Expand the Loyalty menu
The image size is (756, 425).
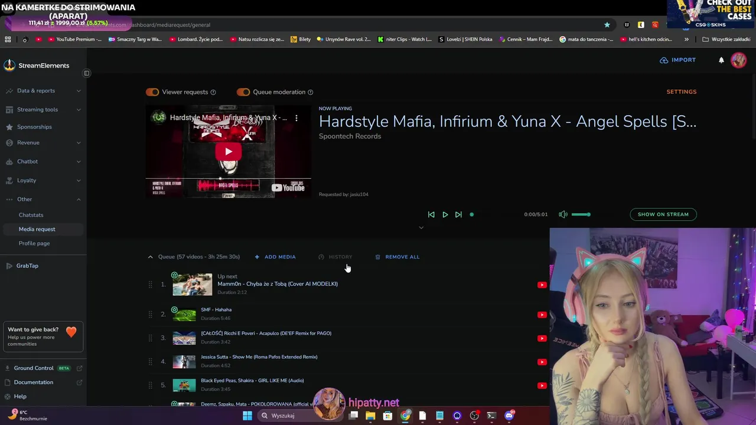pyautogui.click(x=79, y=181)
